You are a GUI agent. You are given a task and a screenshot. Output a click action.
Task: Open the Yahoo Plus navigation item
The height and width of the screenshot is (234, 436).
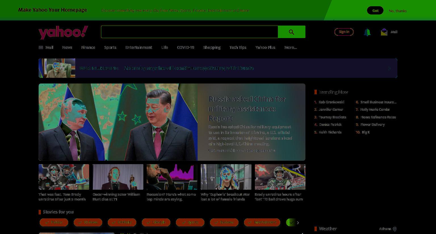265,47
